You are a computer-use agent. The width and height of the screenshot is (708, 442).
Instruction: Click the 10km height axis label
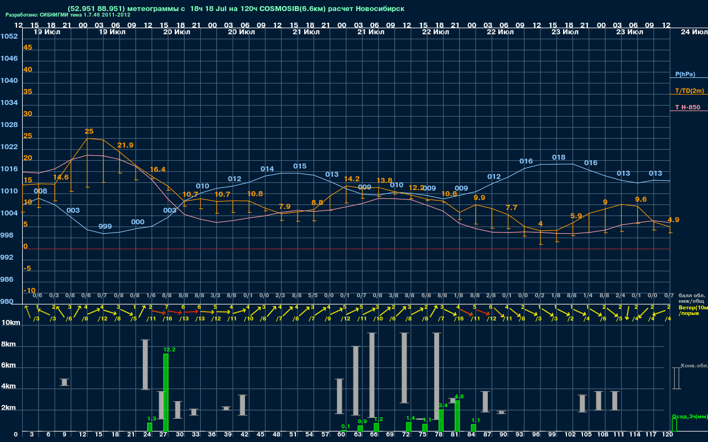11,323
